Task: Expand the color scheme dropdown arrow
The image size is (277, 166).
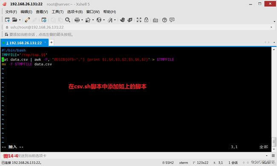Action: (x=93, y=20)
